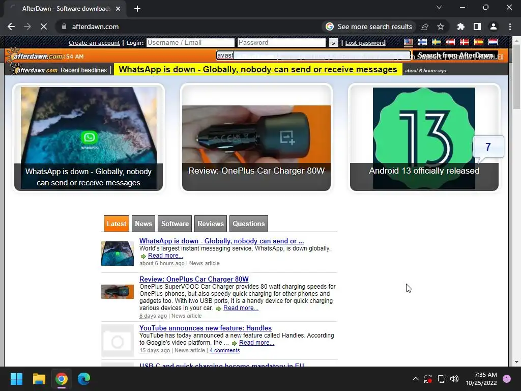This screenshot has height=391, width=521.
Task: Open the Chrome three-dot menu
Action: [x=510, y=26]
